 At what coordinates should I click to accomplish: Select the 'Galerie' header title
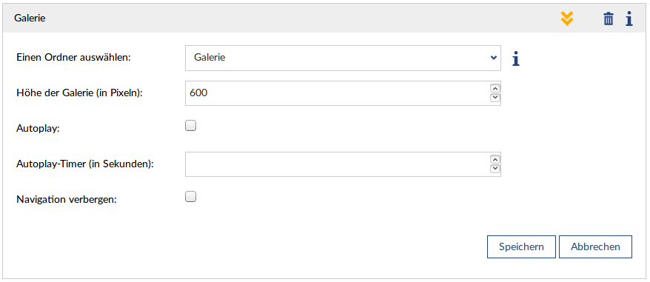tap(30, 19)
